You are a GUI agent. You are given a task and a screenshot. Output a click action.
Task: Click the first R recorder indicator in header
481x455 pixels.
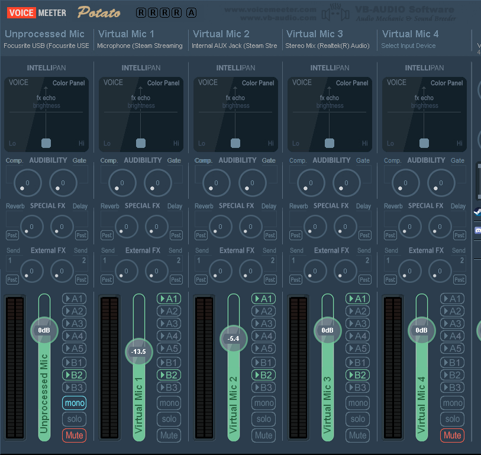coord(141,12)
